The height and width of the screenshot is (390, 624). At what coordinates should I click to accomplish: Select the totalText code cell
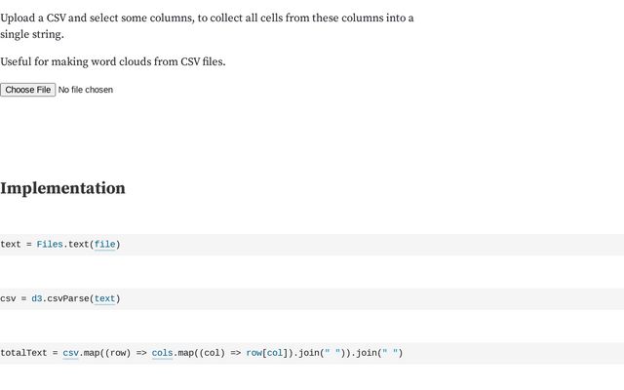point(312,353)
